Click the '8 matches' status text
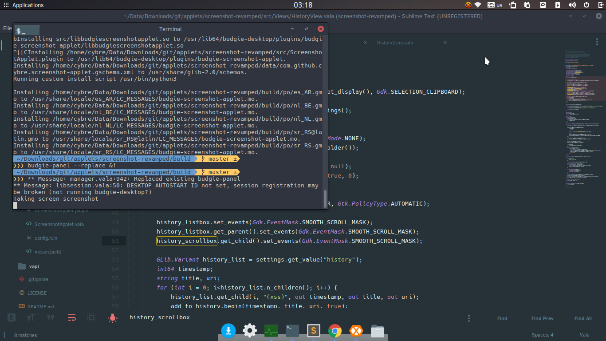606x341 pixels. (26, 335)
